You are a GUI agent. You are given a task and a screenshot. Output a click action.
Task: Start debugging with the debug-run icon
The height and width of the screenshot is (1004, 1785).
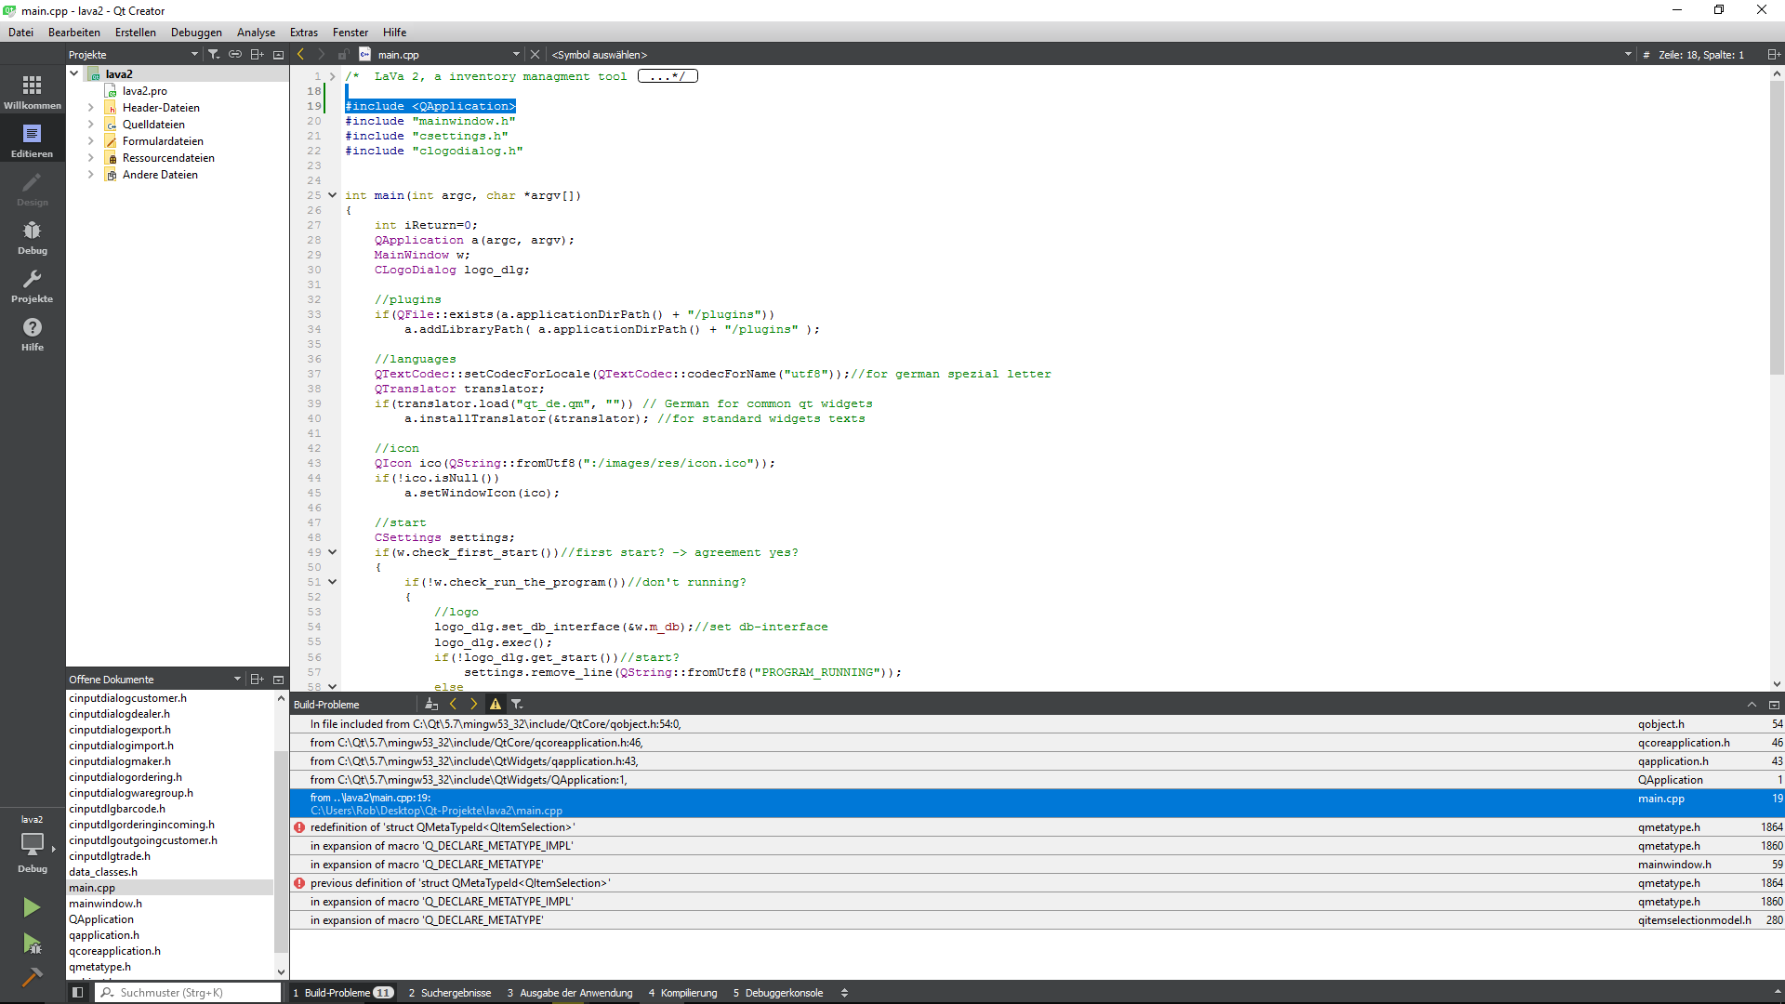pyautogui.click(x=32, y=945)
